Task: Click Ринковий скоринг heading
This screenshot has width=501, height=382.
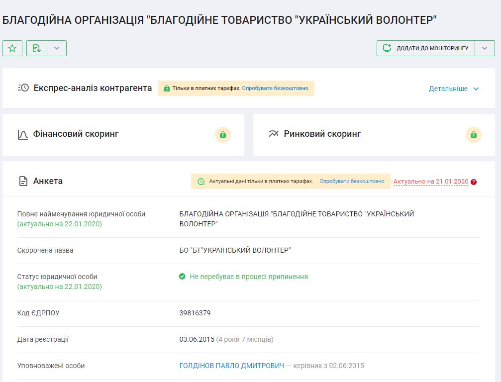Action: 322,134
